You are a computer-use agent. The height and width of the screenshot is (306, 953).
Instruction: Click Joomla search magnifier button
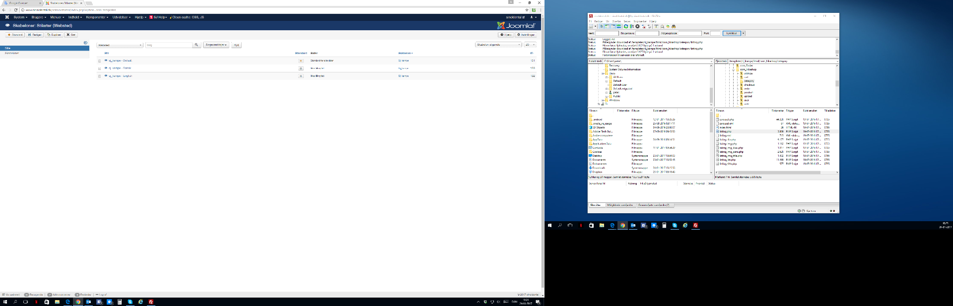196,45
